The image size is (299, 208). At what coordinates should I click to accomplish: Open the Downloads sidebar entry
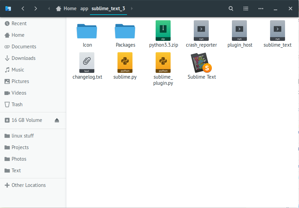point(24,58)
